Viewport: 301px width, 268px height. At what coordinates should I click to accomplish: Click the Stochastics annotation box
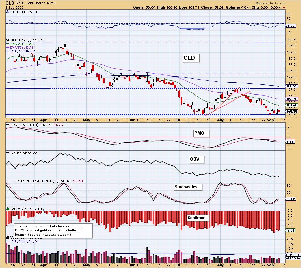coord(188,187)
